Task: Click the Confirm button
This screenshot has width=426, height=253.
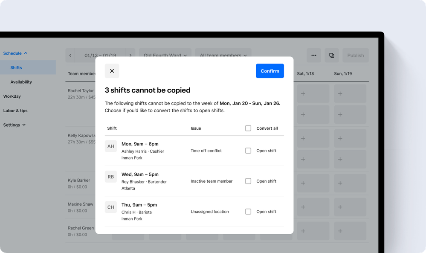Action: [270, 71]
